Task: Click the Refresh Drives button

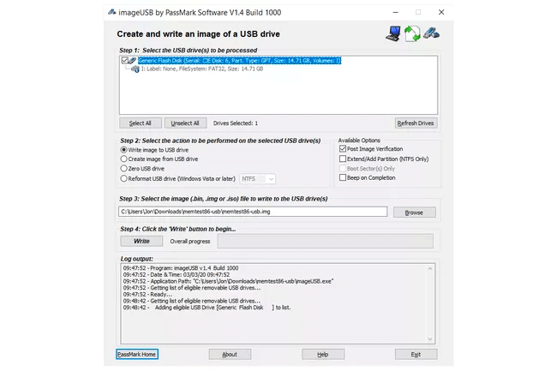Action: pos(416,123)
